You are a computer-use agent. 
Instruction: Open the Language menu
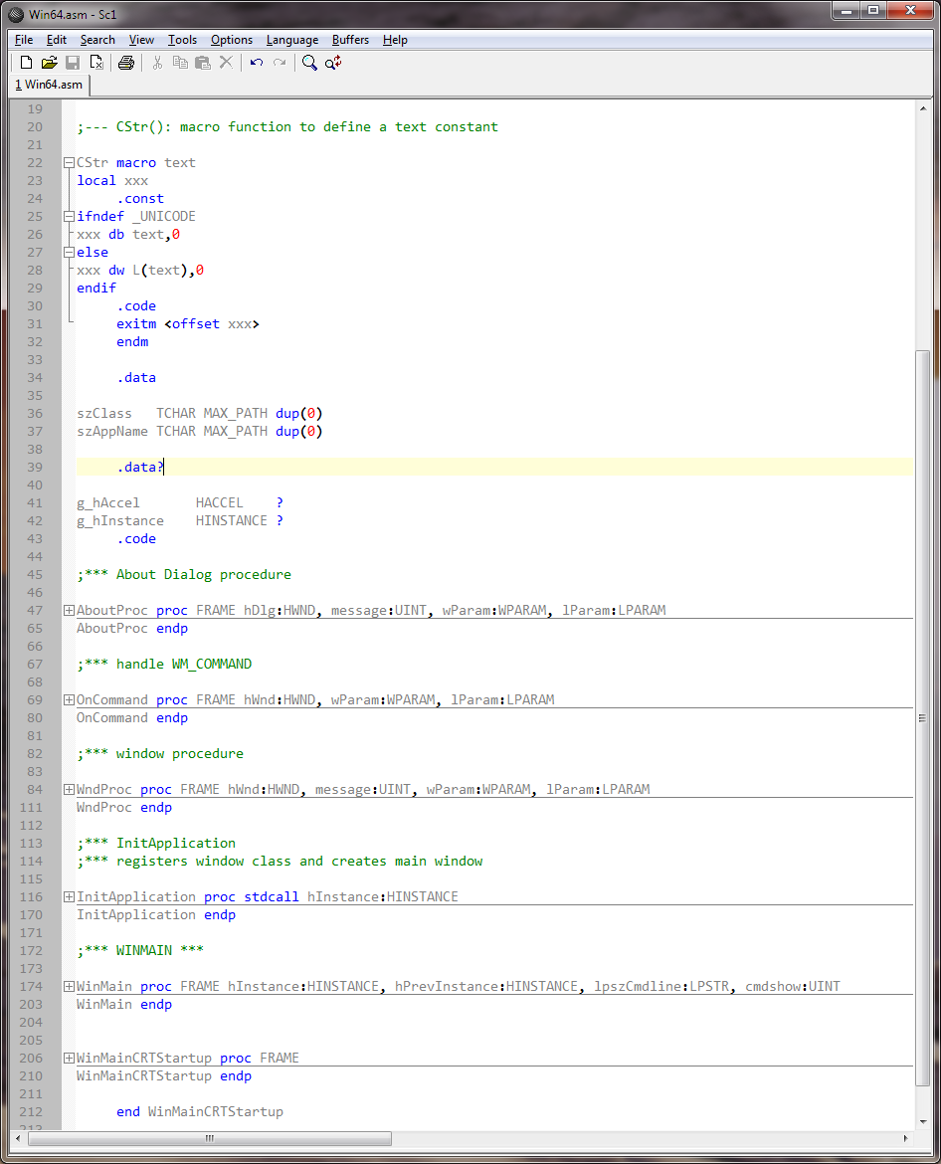pyautogui.click(x=291, y=40)
